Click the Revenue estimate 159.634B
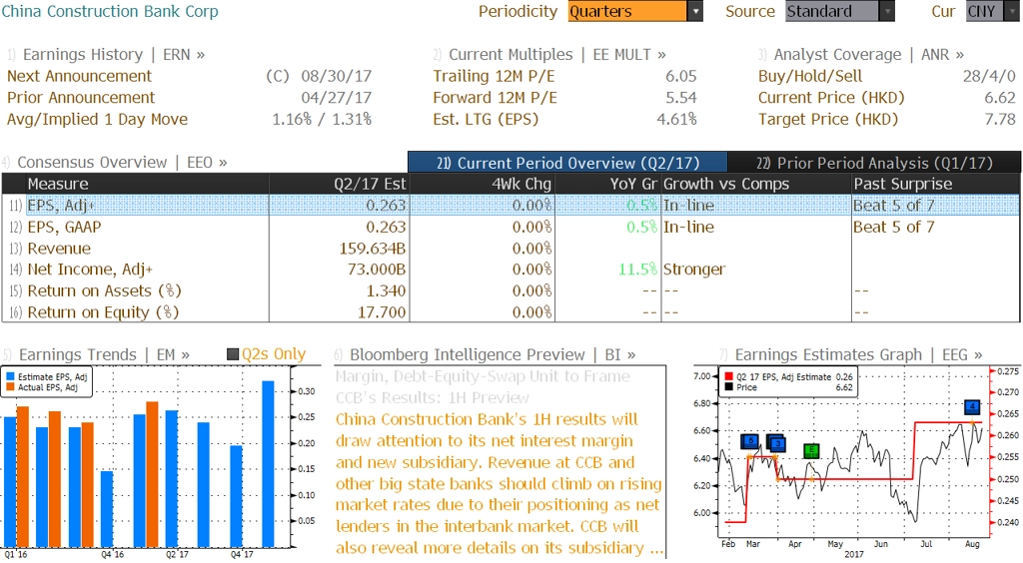The height and width of the screenshot is (563, 1023). [x=372, y=249]
